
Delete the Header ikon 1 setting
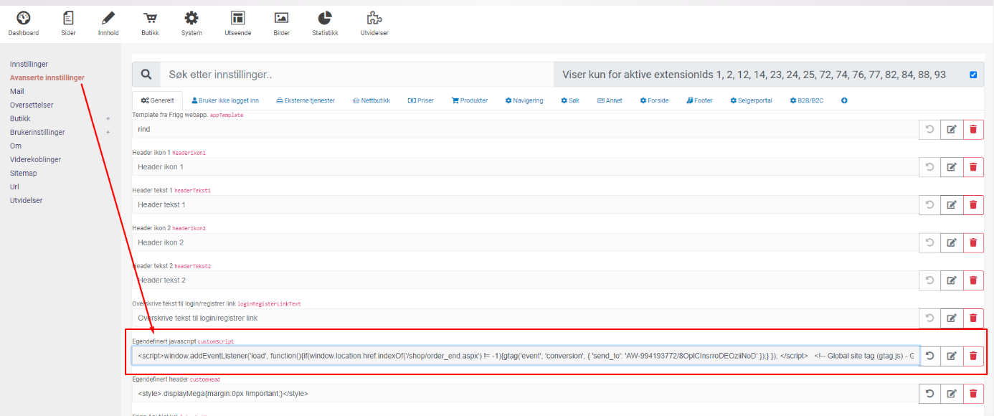[973, 167]
